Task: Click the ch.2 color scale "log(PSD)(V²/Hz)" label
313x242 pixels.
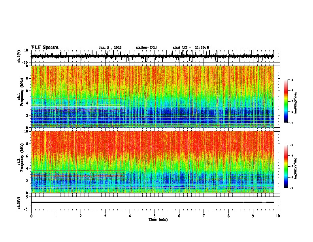Action: (296, 168)
